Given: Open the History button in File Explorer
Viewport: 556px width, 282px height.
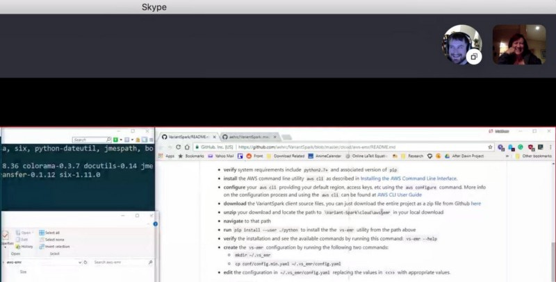Looking at the screenshot, I should (24, 247).
